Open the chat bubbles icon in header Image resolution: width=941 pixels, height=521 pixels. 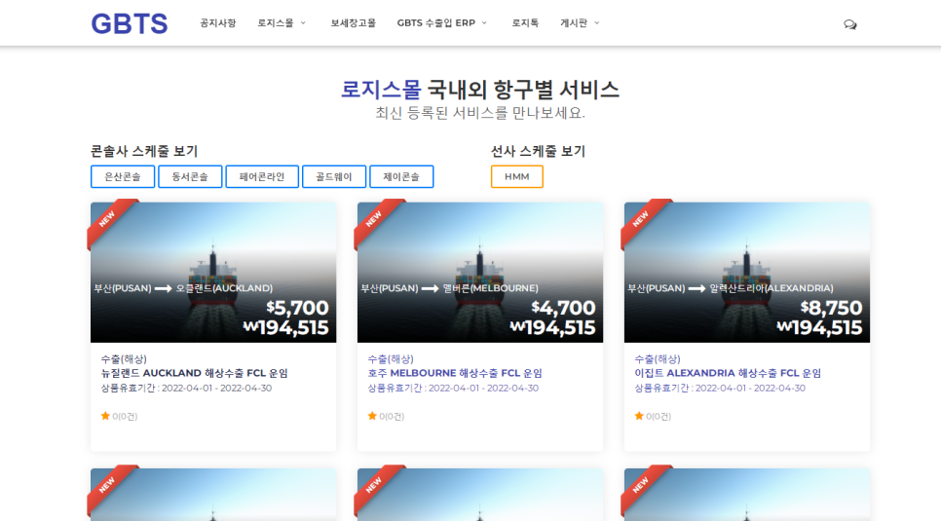(849, 24)
